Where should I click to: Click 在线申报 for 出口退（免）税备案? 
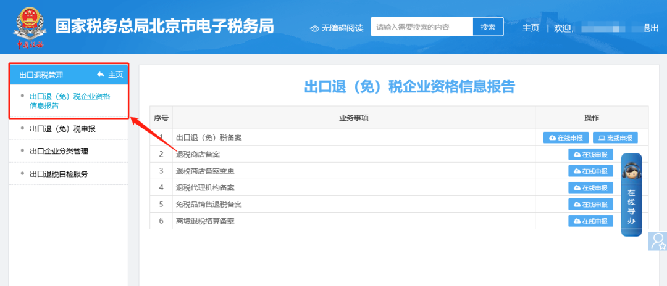pos(566,138)
